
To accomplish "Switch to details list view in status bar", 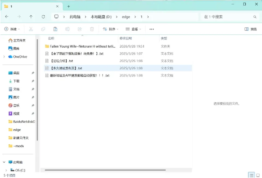I will coord(251,175).
